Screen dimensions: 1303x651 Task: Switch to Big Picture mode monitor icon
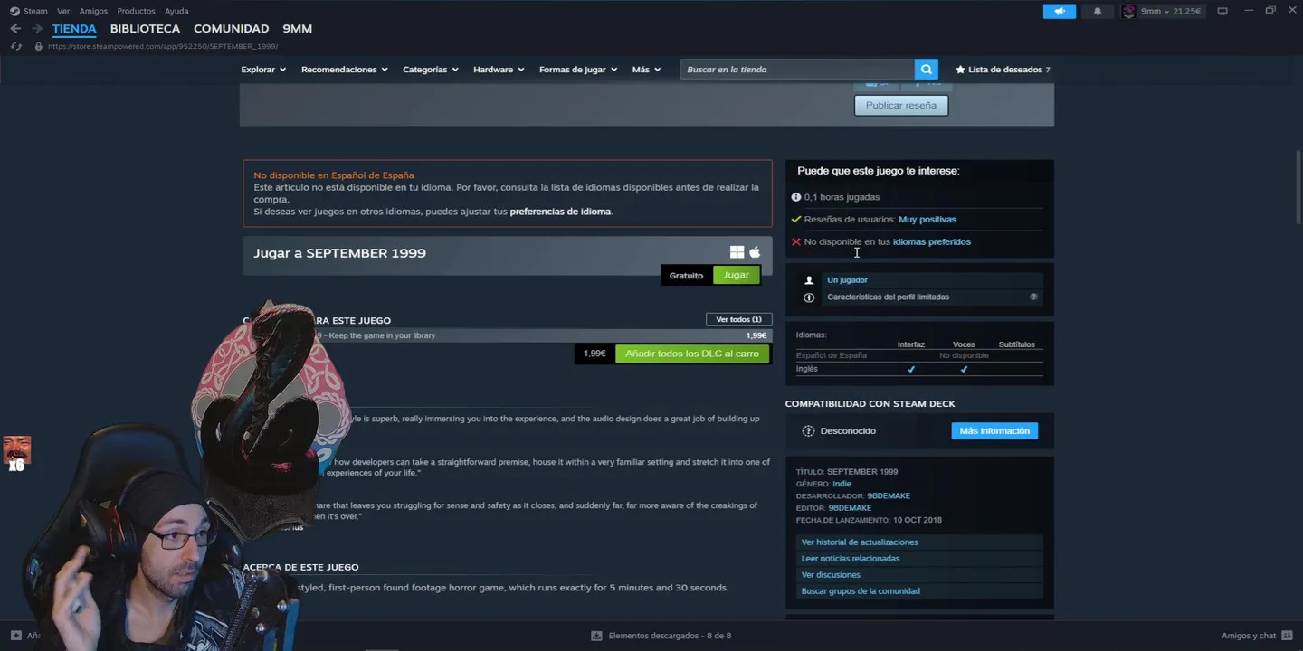point(1222,11)
